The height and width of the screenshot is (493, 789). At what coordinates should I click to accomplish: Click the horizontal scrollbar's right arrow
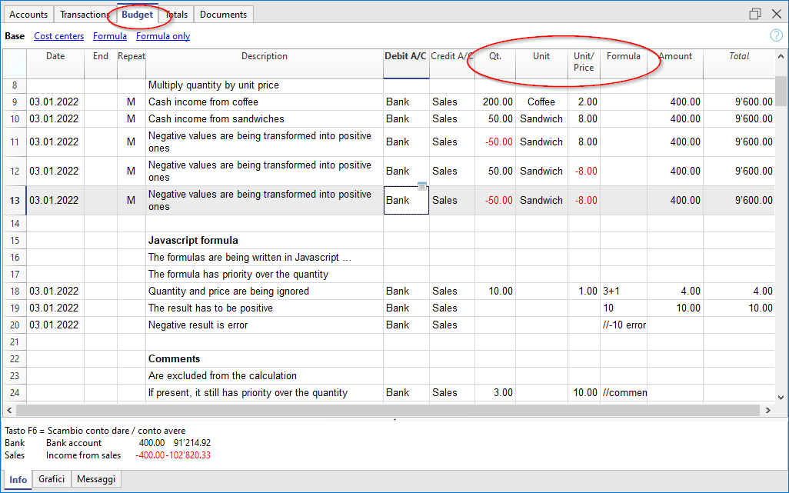770,410
